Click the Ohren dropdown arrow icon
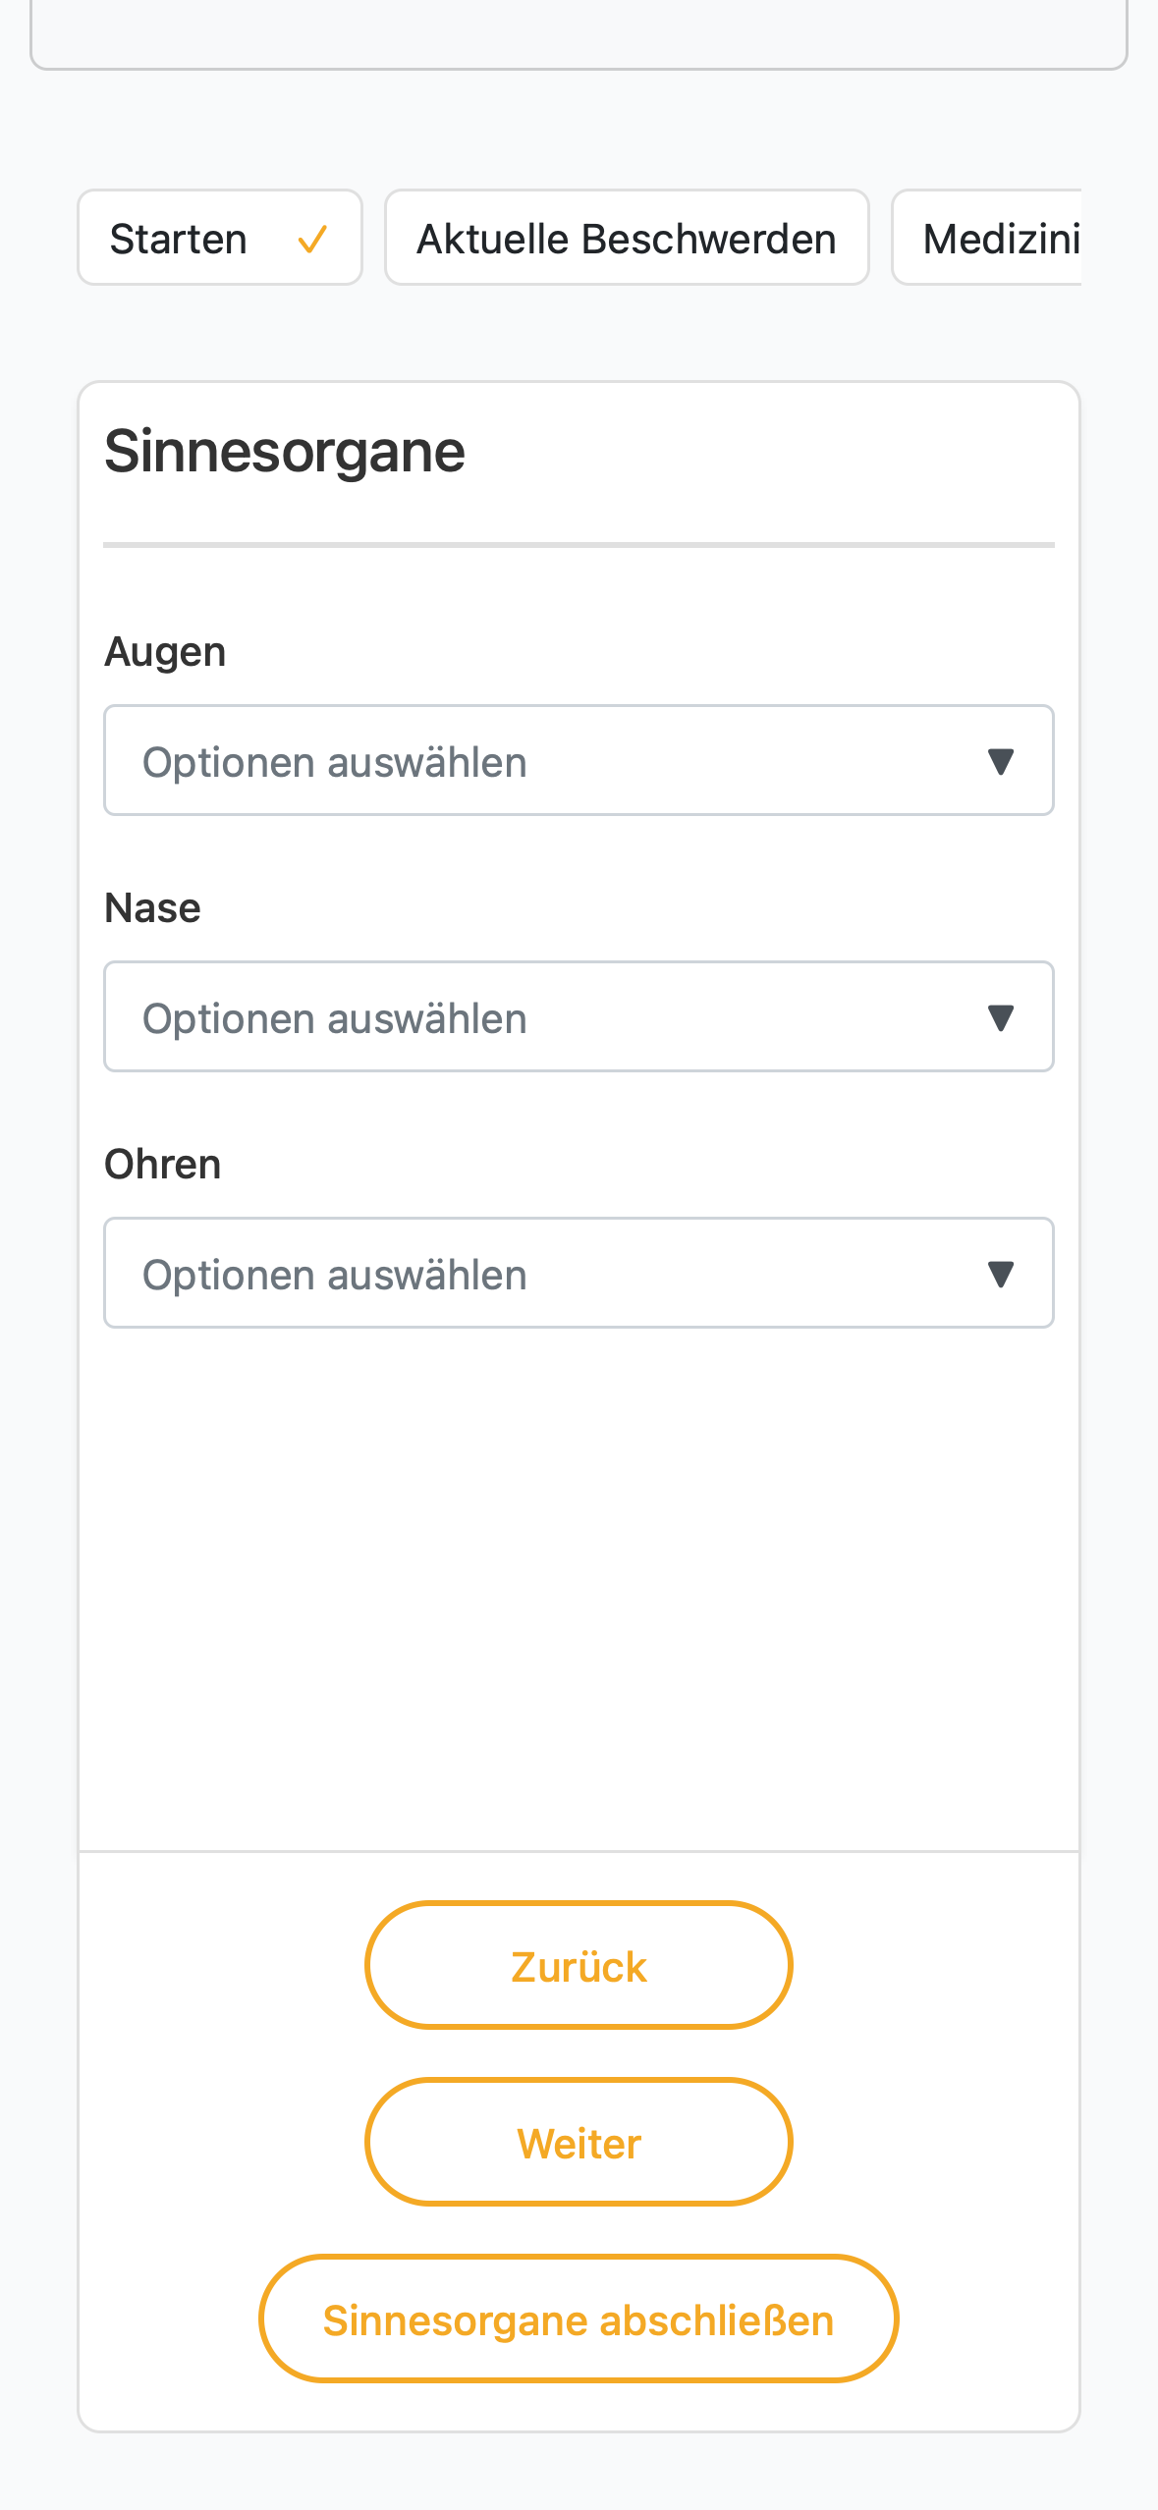 [1000, 1274]
